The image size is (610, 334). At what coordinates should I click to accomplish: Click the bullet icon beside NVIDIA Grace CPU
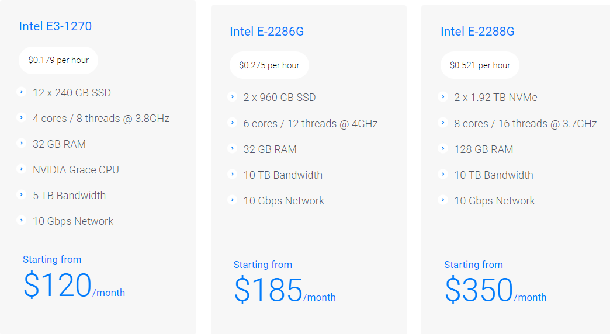pos(22,169)
